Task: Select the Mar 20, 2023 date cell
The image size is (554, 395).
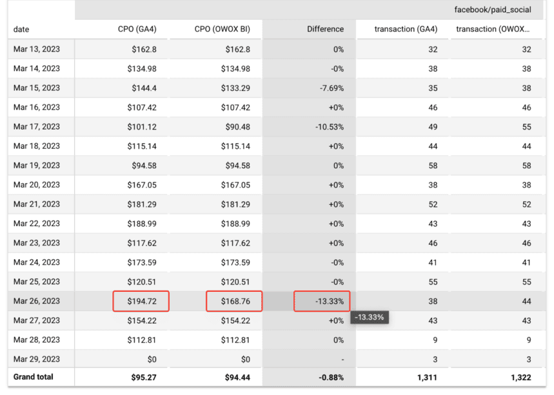Action: [x=37, y=185]
